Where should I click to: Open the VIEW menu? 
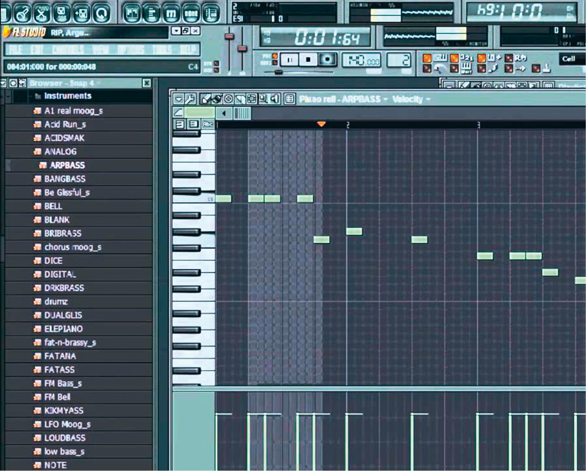(100, 50)
